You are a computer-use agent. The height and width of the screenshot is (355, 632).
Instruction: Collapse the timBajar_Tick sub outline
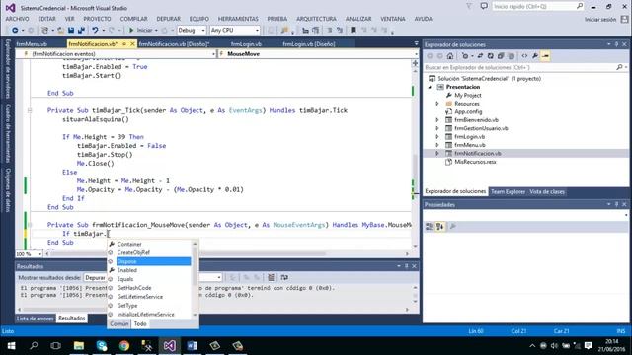click(30, 110)
